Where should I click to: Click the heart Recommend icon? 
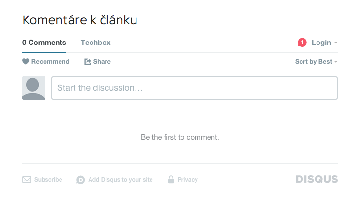pyautogui.click(x=26, y=61)
